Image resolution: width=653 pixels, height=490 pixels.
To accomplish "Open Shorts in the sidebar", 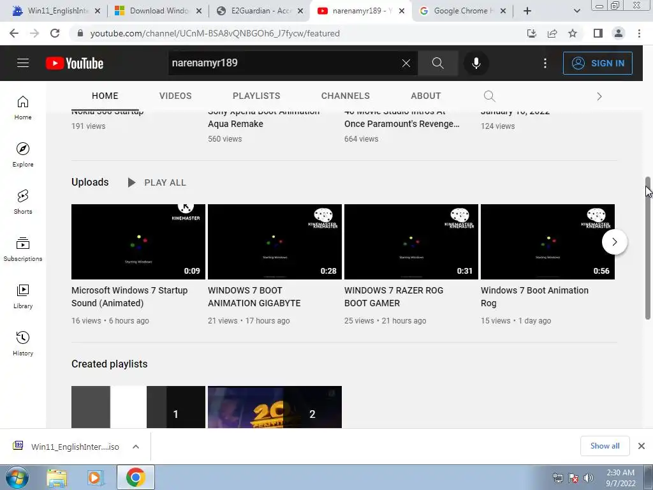I will 23,202.
